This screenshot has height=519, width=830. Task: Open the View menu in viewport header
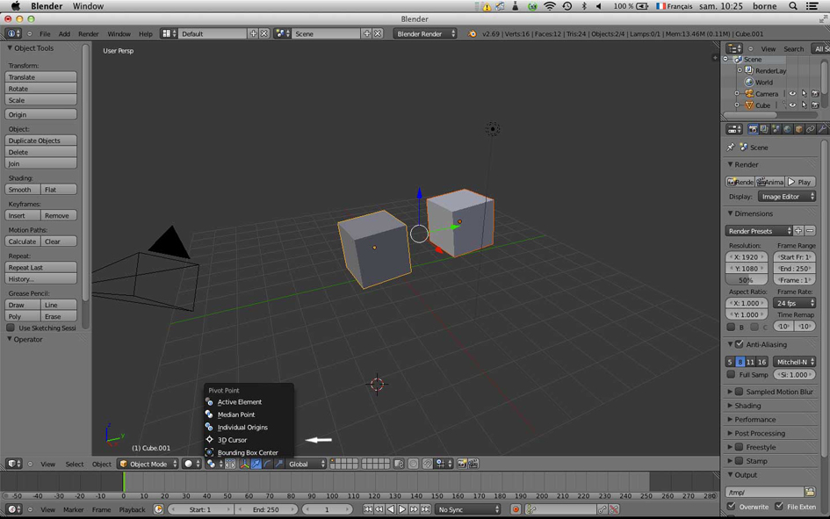[x=48, y=464]
